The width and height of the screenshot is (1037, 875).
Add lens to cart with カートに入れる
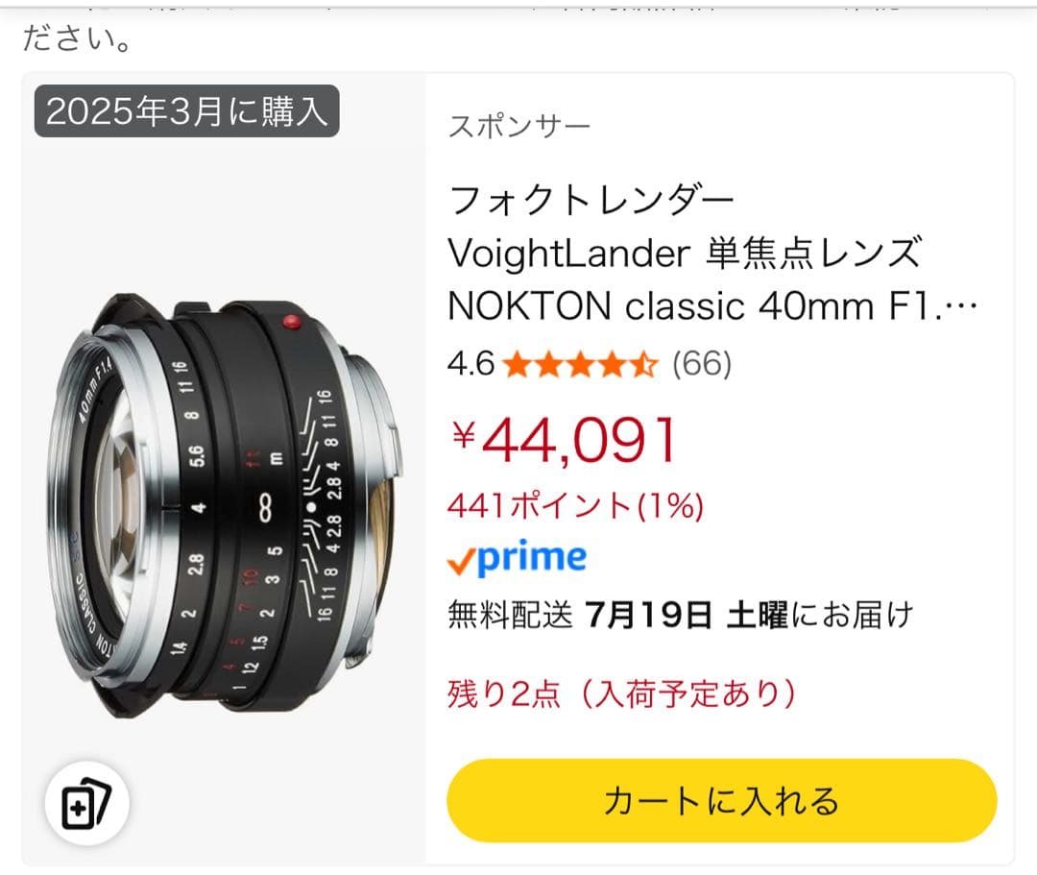(721, 800)
